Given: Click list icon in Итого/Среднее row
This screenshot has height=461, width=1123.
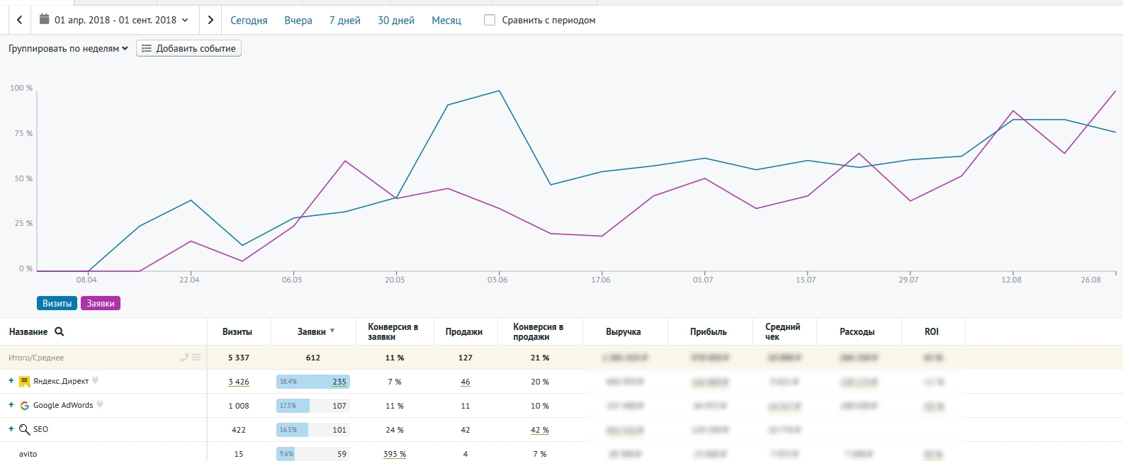Looking at the screenshot, I should pos(196,358).
